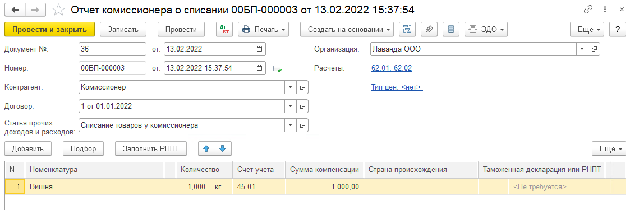Open the three-dot window menu
The height and width of the screenshot is (210, 630).
[x=605, y=9]
